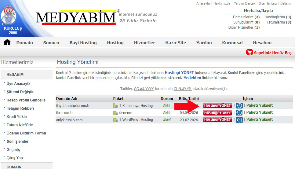Open Ödeme Bildirim Formu in sidebar
The height and width of the screenshot is (169, 295).
pyautogui.click(x=26, y=133)
